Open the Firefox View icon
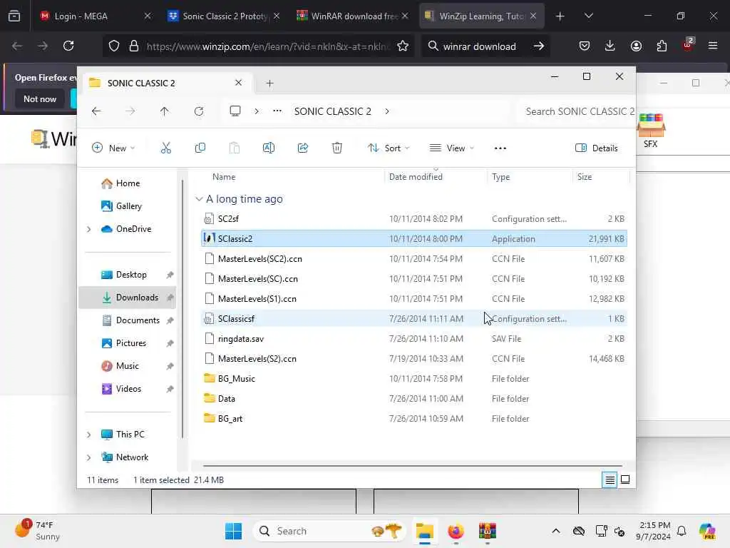Image resolution: width=730 pixels, height=548 pixels. click(14, 16)
